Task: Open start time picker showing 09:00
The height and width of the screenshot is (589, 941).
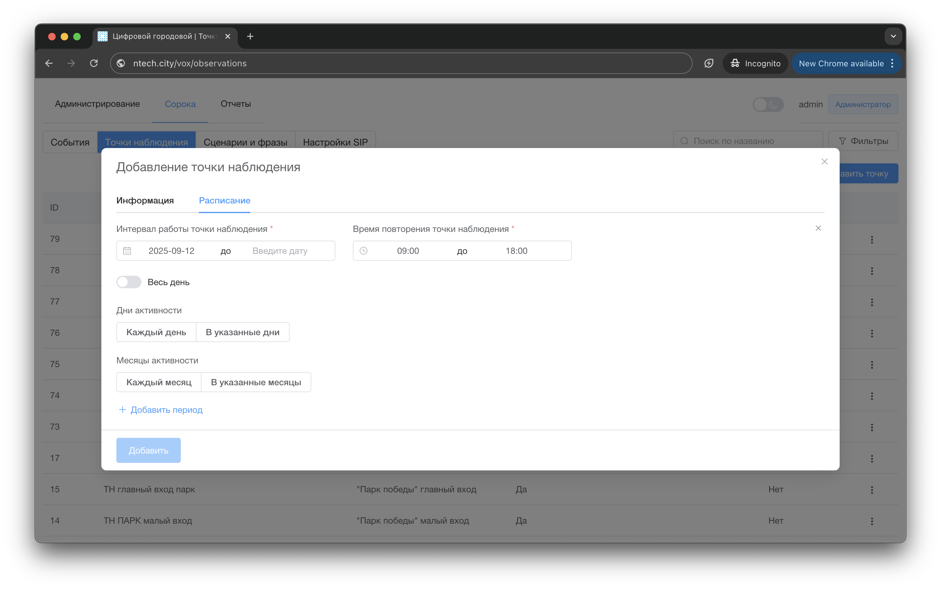Action: pos(408,251)
